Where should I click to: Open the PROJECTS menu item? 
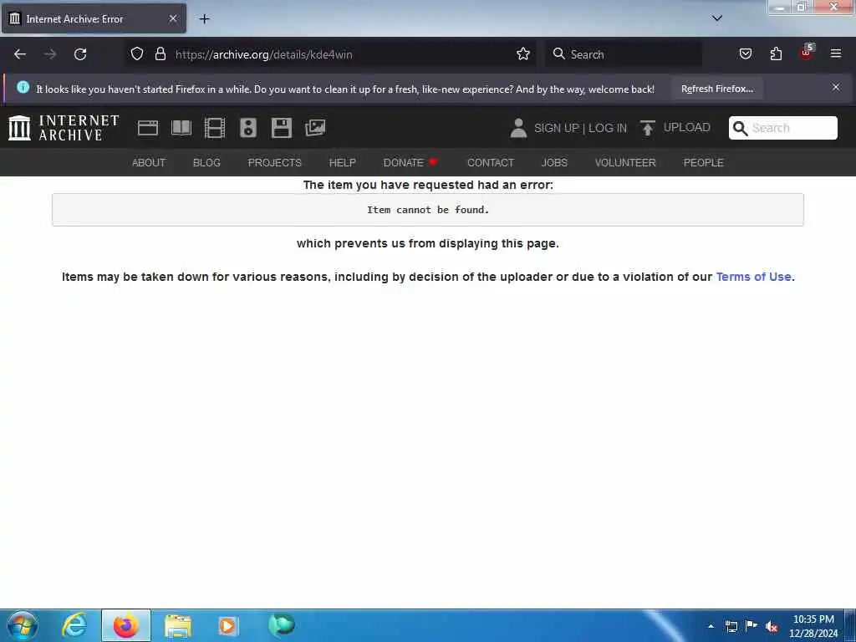coord(274,163)
